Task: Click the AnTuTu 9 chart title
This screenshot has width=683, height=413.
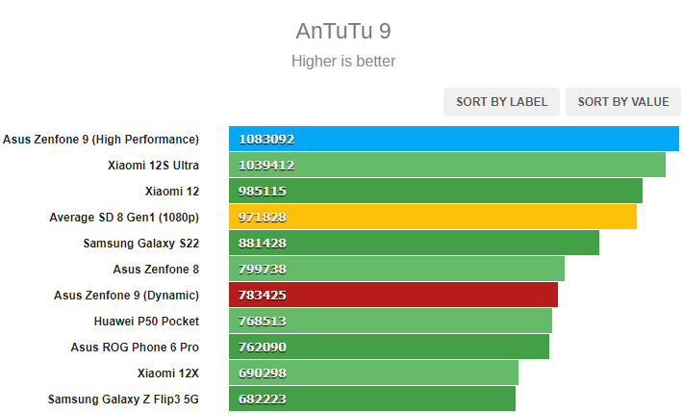Action: click(343, 31)
